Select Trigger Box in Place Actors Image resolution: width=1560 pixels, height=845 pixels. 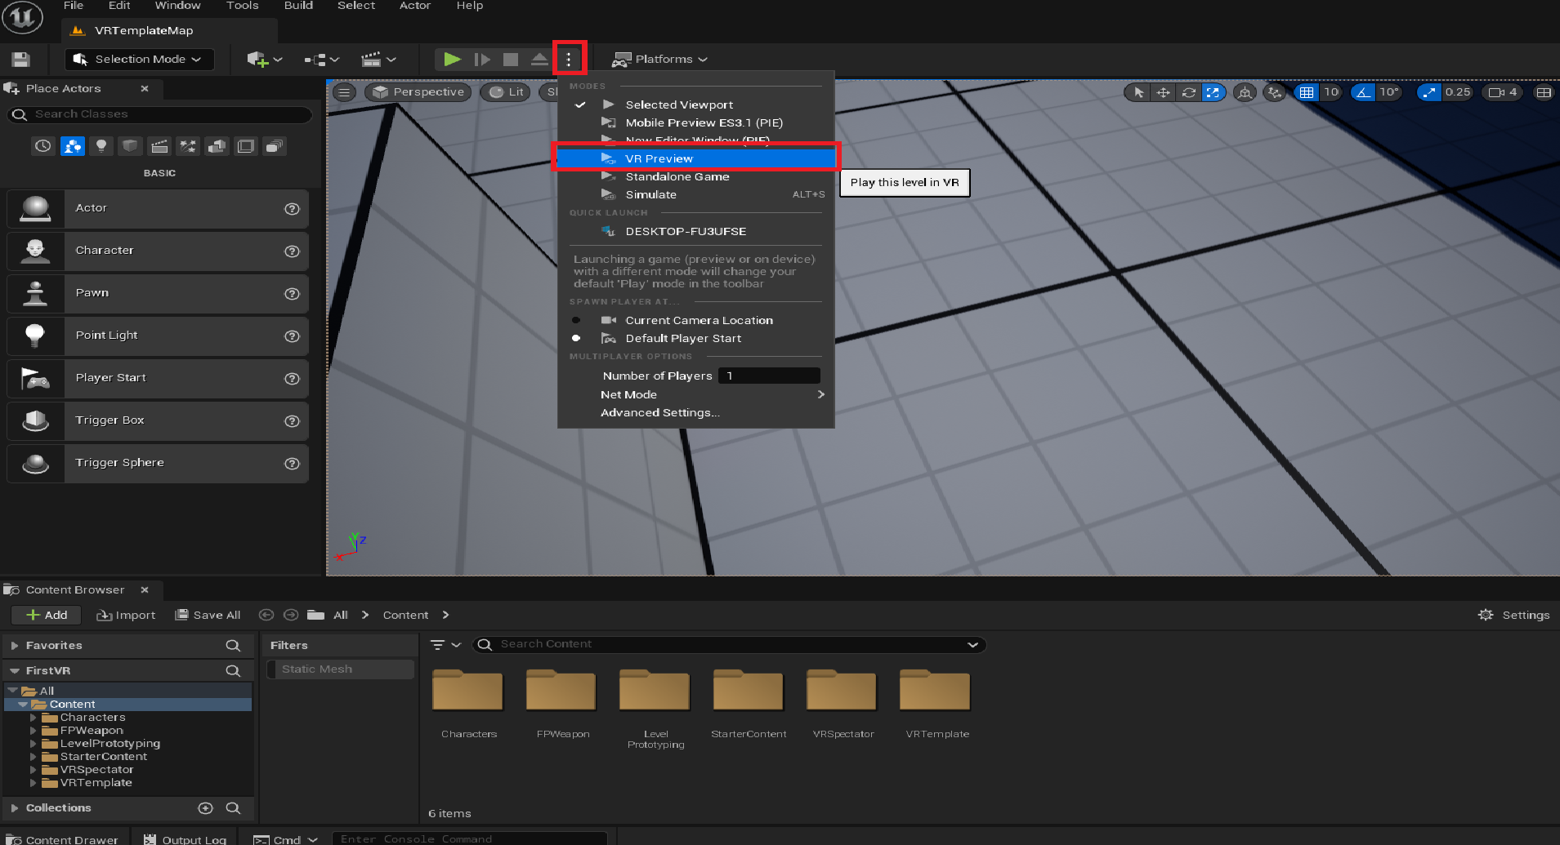tap(158, 420)
